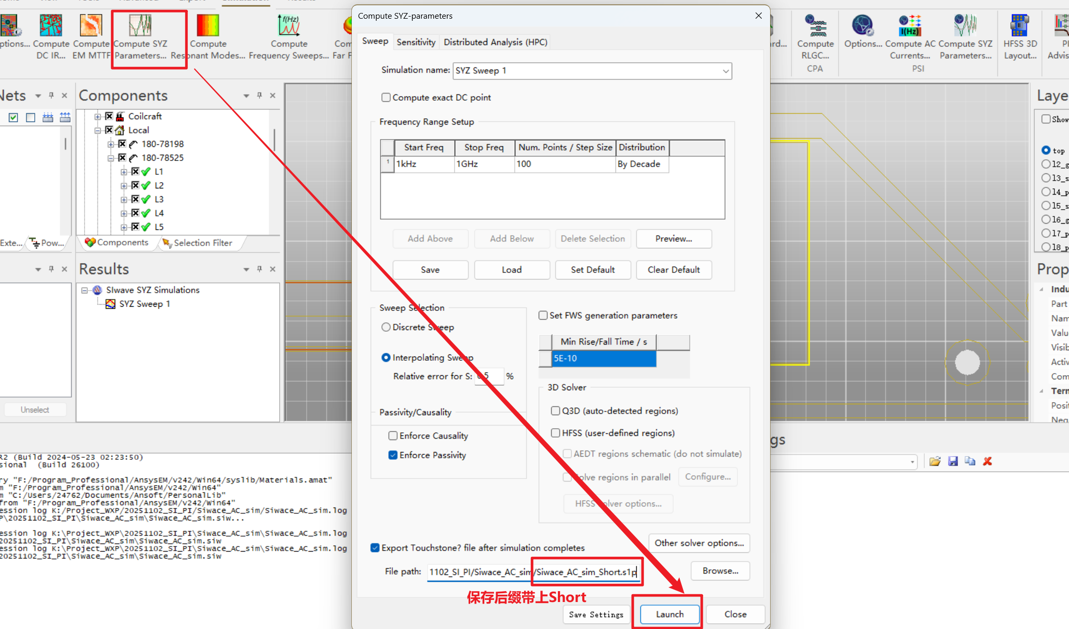Click the Browse... button
This screenshot has width=1069, height=629.
pyautogui.click(x=720, y=571)
